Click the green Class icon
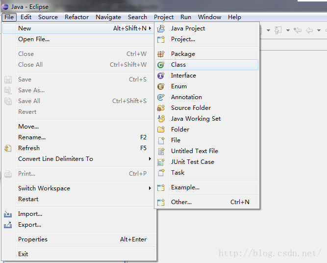Viewport: 327px width, 263px height. click(x=161, y=65)
